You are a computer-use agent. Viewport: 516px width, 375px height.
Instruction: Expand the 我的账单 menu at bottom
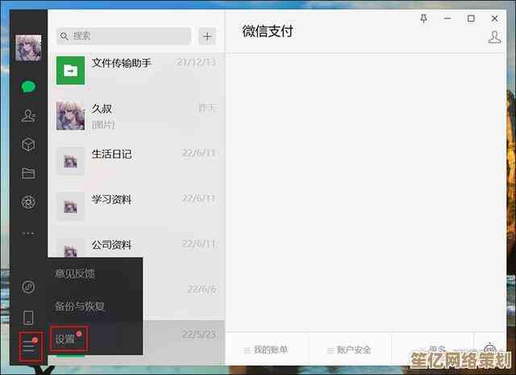coord(266,350)
